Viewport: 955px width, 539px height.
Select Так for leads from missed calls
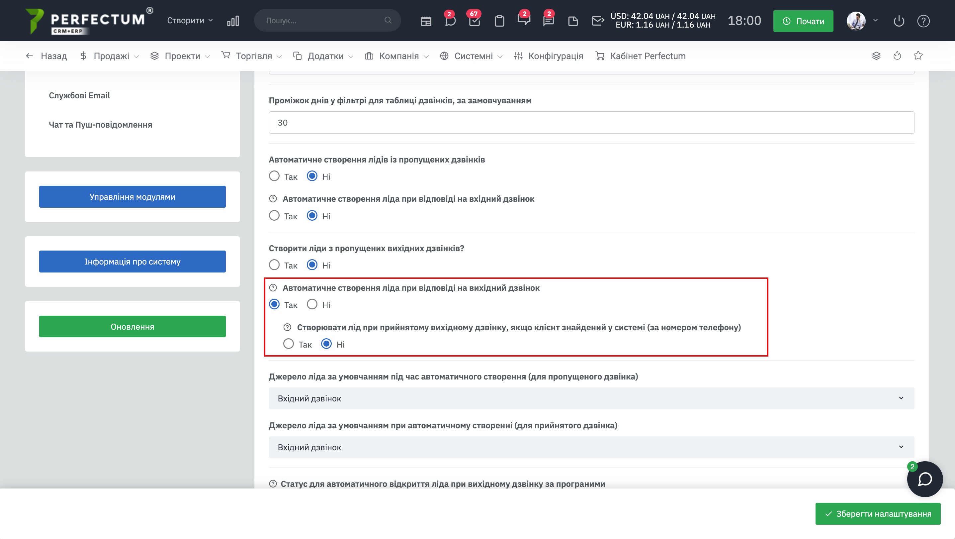274,176
